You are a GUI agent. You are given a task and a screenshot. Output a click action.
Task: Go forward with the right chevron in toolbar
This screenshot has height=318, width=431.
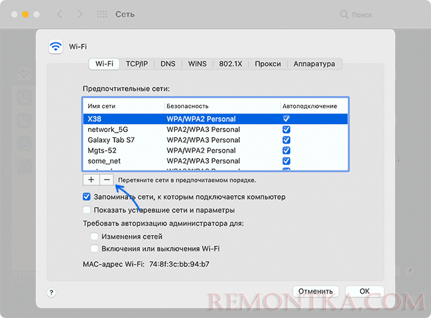[x=80, y=14]
